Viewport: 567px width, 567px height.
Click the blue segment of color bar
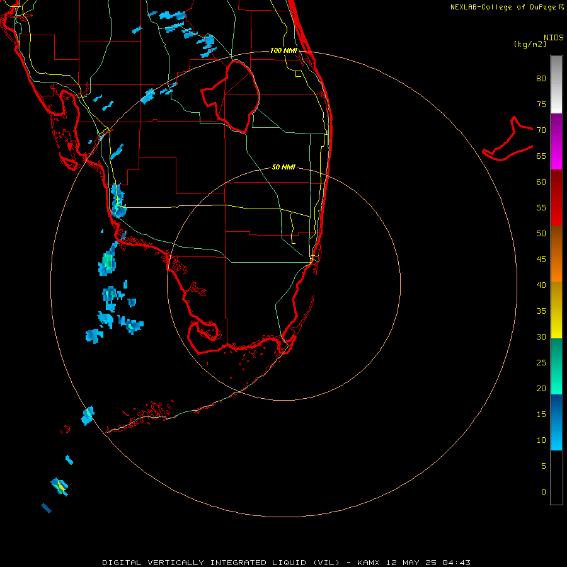tap(556, 422)
